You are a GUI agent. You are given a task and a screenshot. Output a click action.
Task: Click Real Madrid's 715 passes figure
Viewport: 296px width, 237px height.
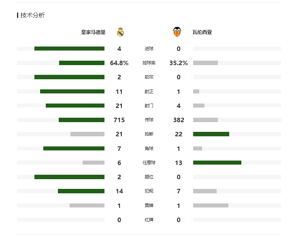(119, 120)
